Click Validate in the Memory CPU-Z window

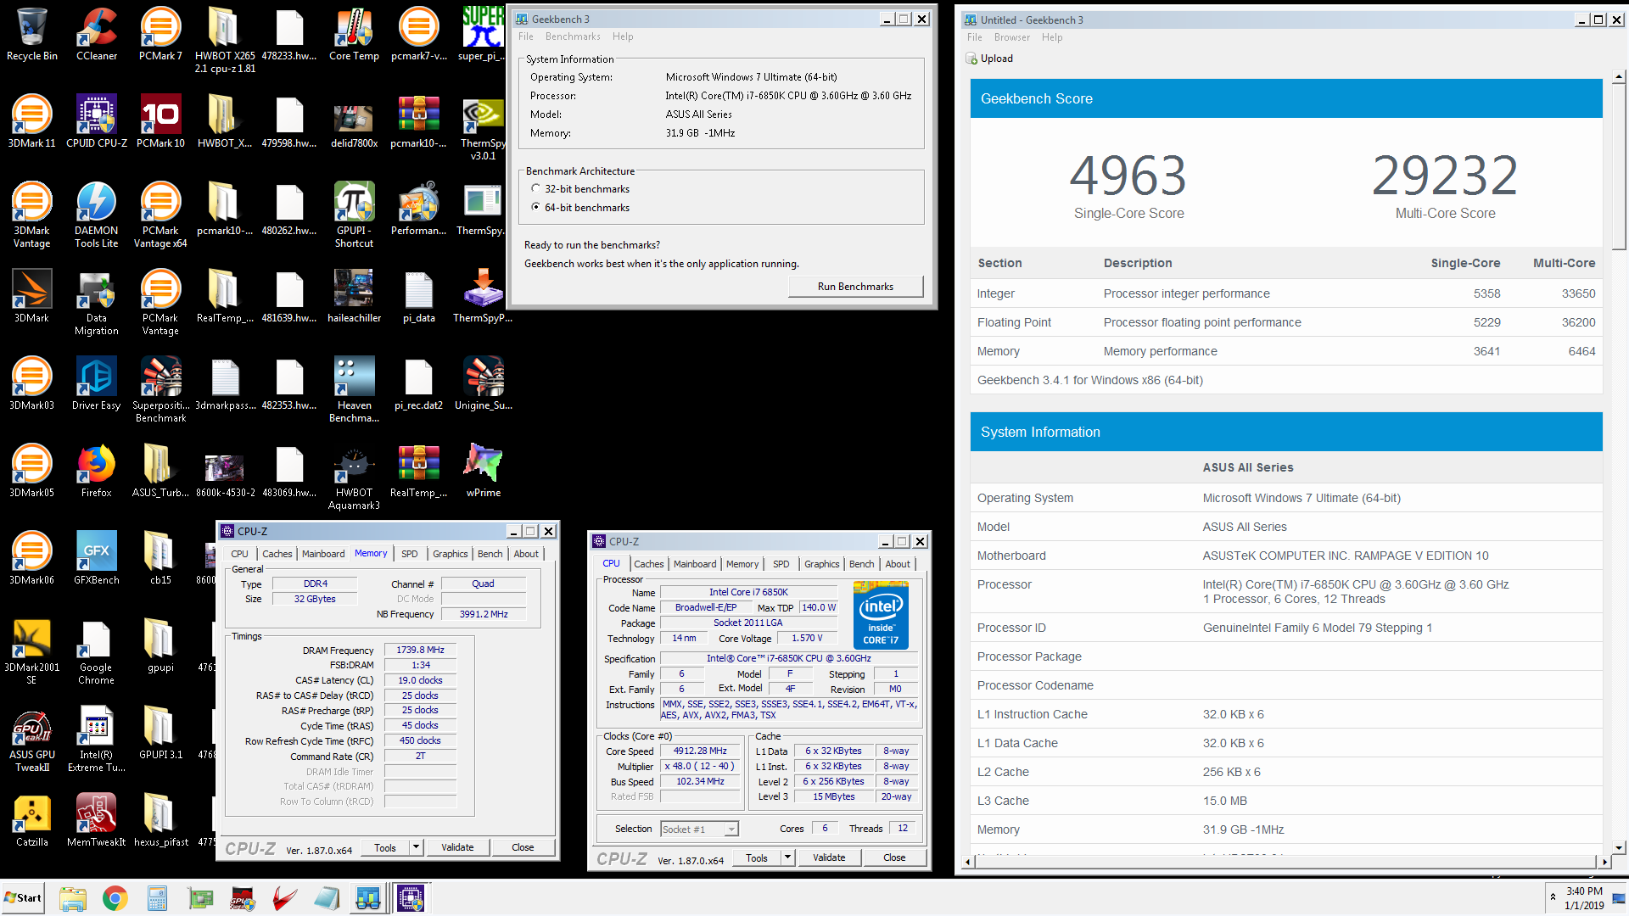coord(457,847)
